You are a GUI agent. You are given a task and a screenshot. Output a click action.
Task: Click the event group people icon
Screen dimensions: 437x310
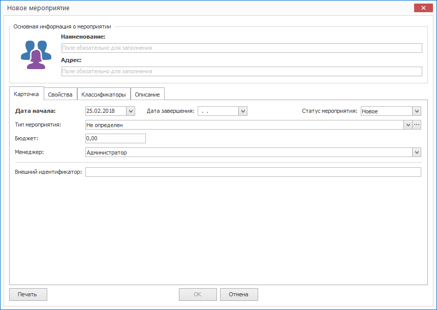coord(36,55)
